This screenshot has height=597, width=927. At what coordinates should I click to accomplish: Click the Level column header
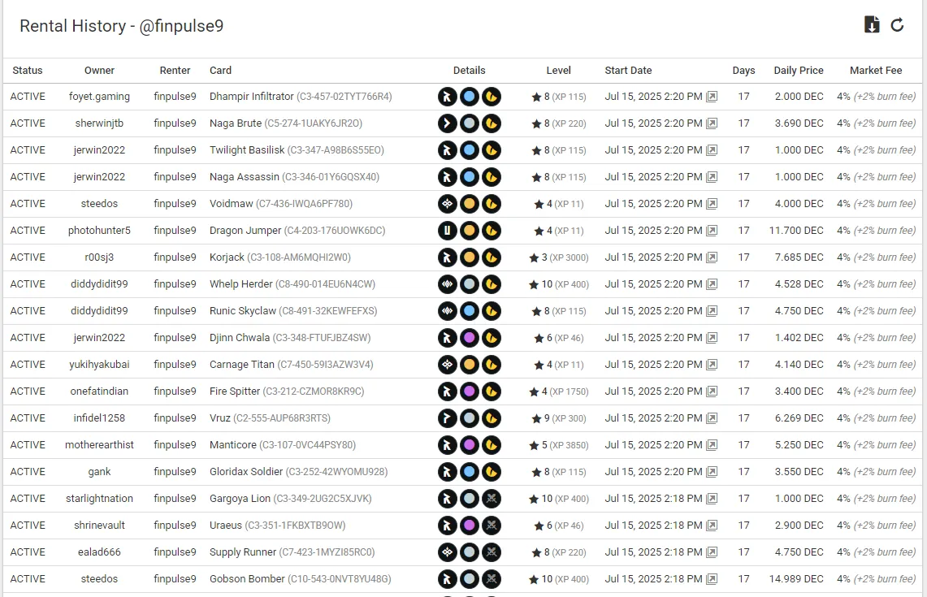pyautogui.click(x=558, y=71)
